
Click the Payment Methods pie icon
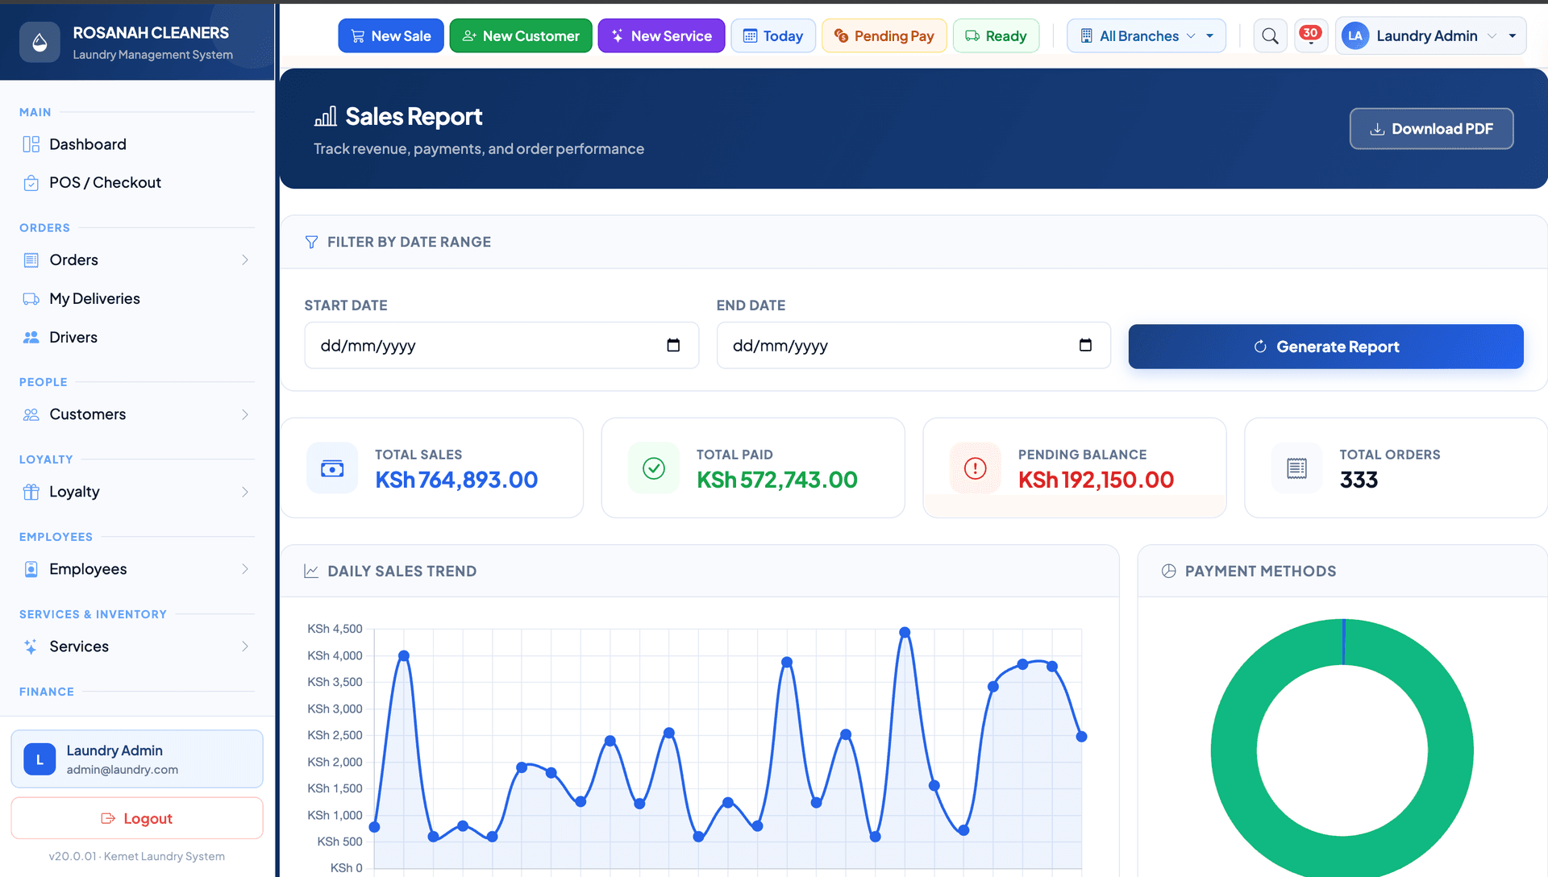1168,572
